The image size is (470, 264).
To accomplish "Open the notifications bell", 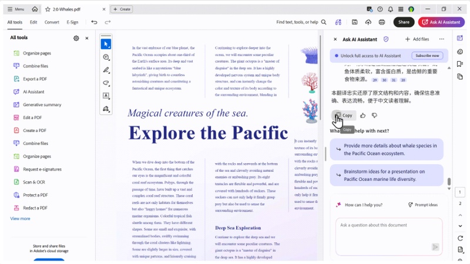I will tap(390, 9).
